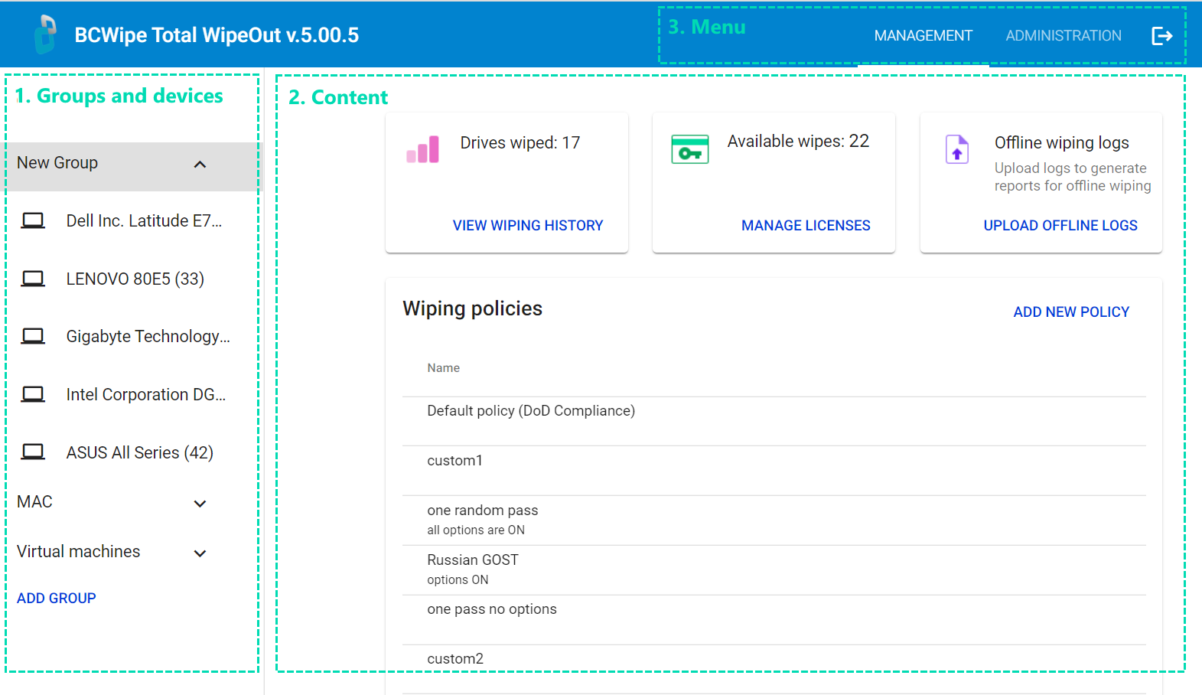This screenshot has width=1202, height=695.
Task: Select Intel Corporation DG device
Action: (x=146, y=394)
